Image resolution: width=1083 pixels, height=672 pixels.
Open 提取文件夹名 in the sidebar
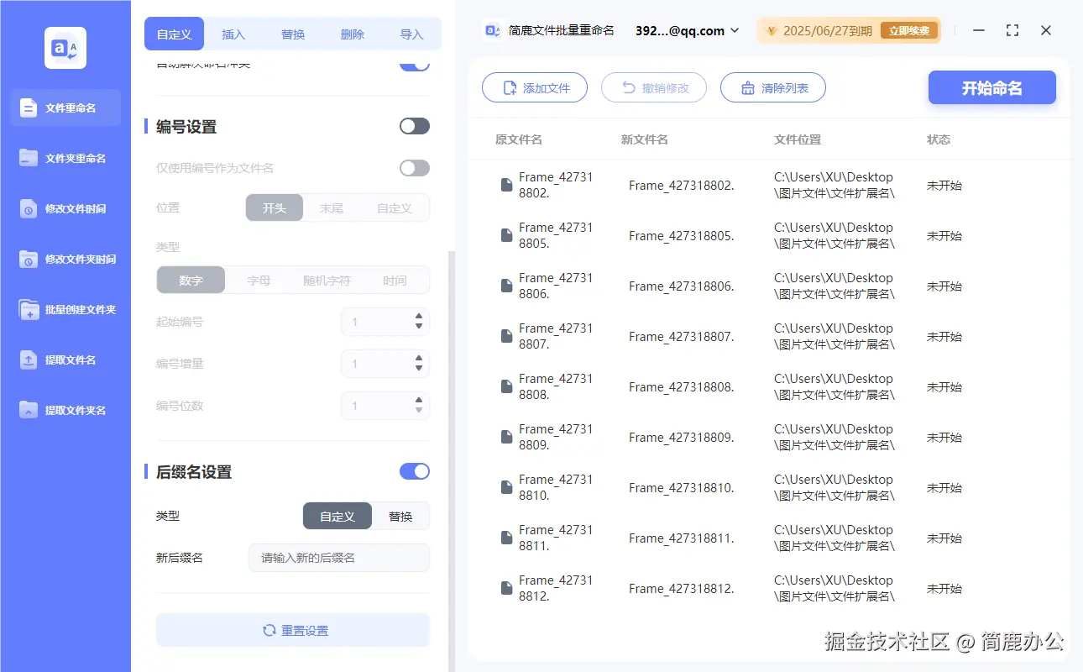(x=65, y=410)
